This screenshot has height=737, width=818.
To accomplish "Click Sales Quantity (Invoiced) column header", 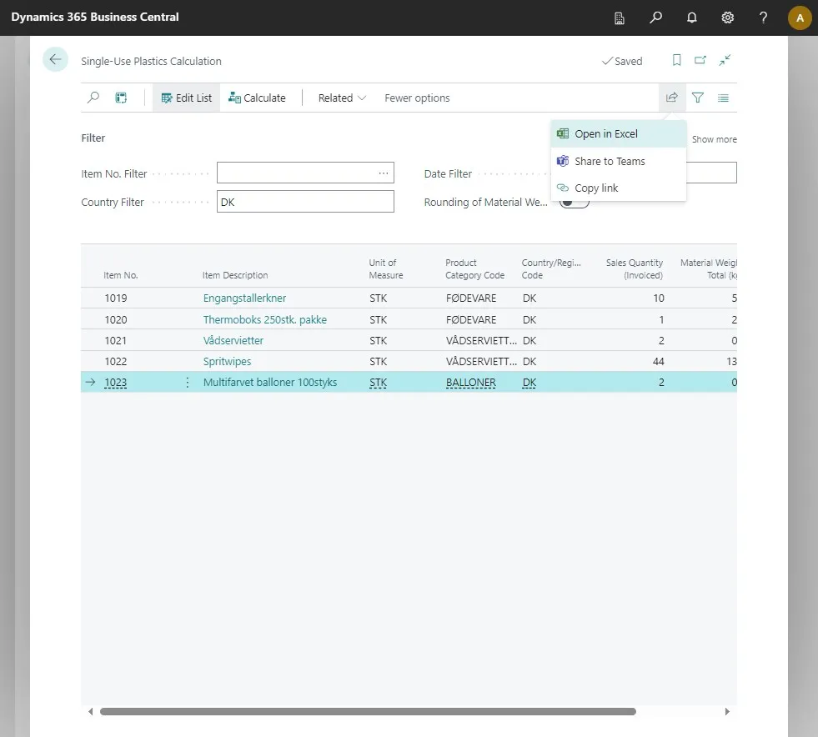I will pyautogui.click(x=635, y=268).
